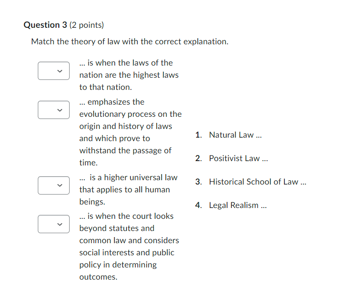This screenshot has height=297, width=354.
Task: Open the dropdown for the higher universal law explanation
Action: pos(53,185)
